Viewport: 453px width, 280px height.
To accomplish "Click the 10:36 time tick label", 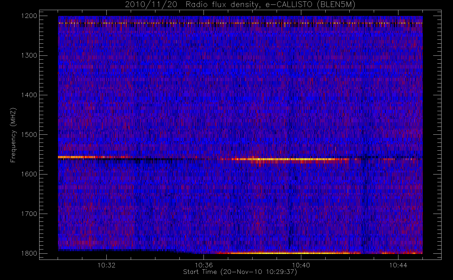I will coord(204,265).
